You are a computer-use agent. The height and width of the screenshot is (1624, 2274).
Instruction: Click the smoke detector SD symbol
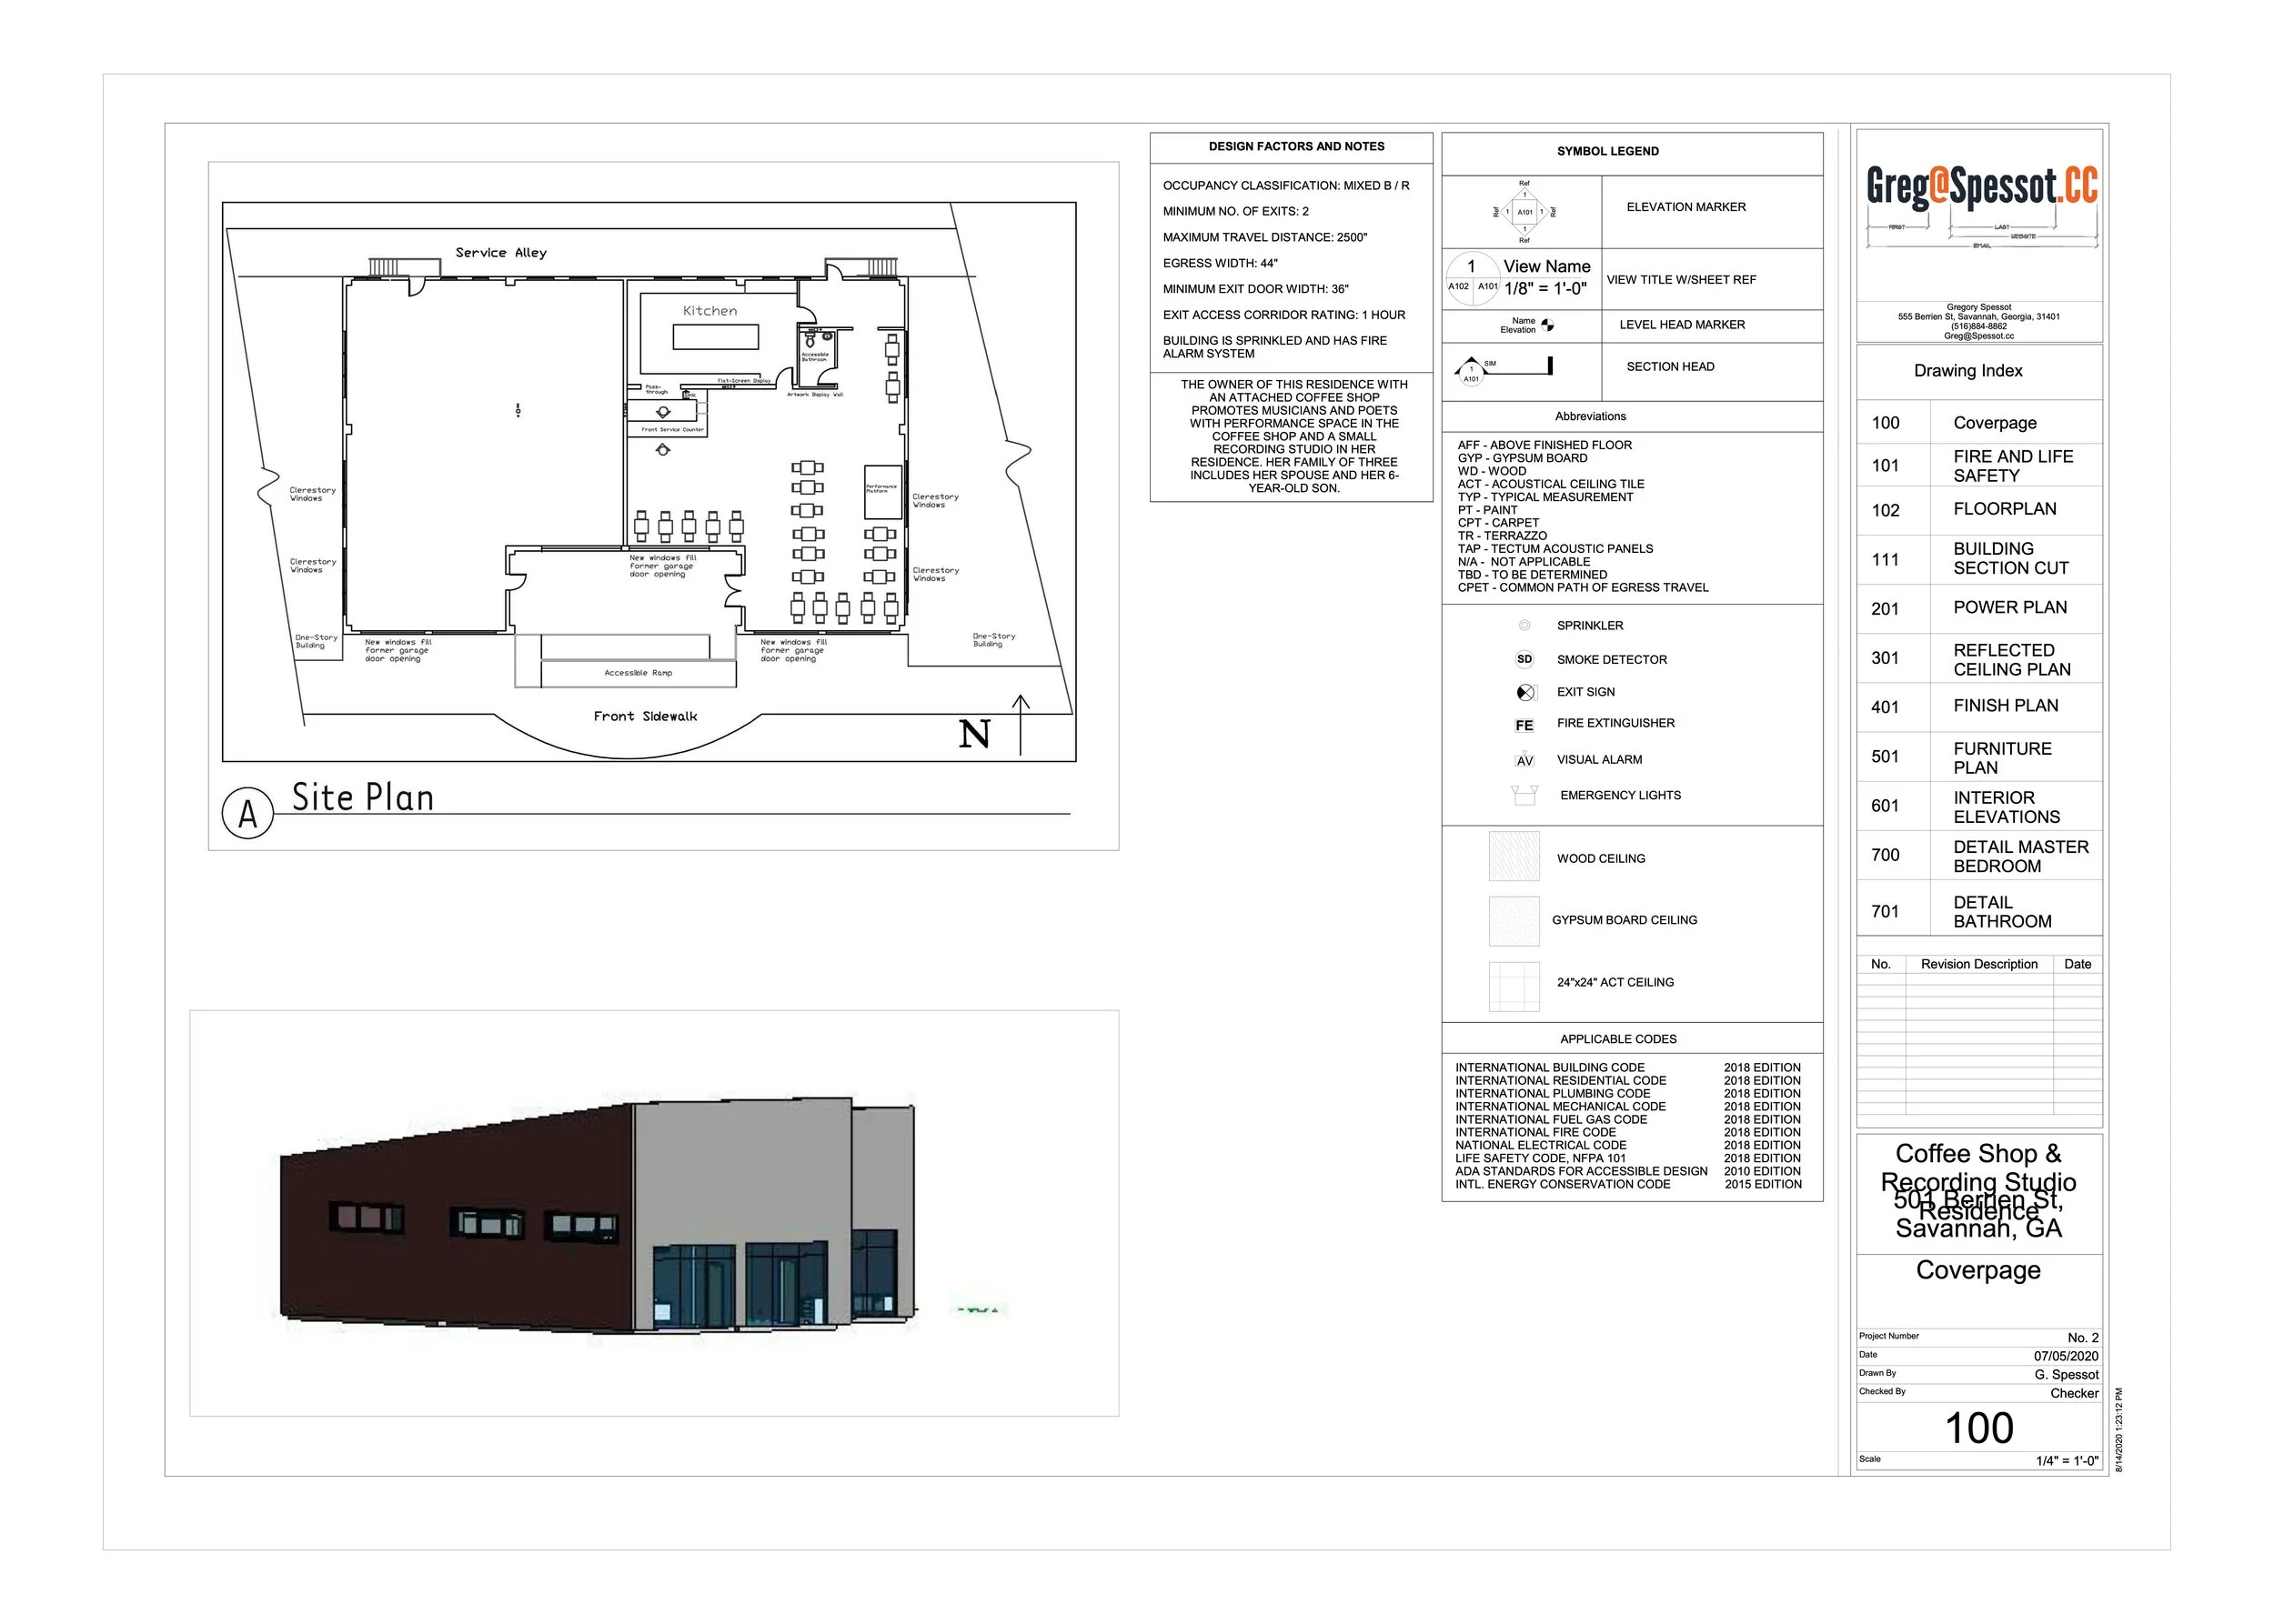(1524, 659)
